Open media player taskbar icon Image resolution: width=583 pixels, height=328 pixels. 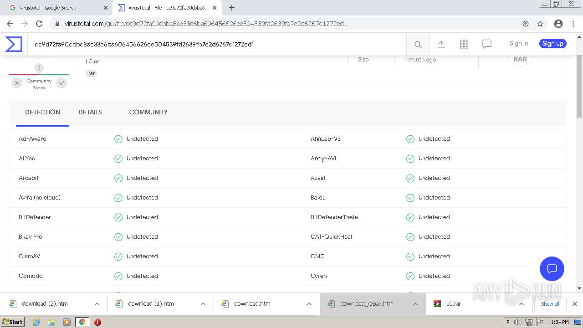point(67,322)
